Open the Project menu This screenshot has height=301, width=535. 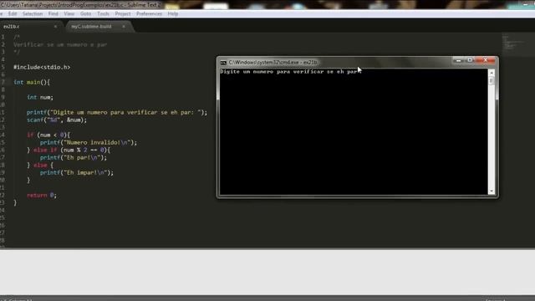coord(123,14)
